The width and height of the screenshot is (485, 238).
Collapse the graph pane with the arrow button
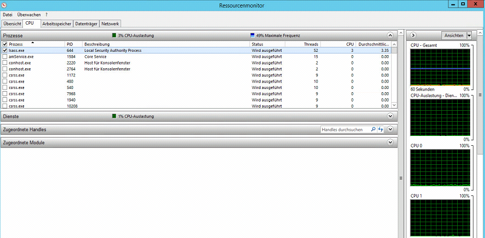pos(413,35)
